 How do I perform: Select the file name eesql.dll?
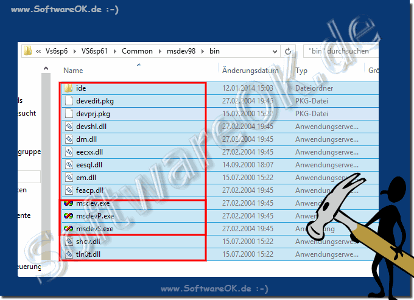[89, 165]
